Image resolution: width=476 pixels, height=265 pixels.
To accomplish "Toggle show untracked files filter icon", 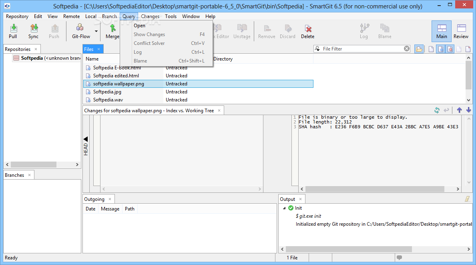I will coord(440,49).
